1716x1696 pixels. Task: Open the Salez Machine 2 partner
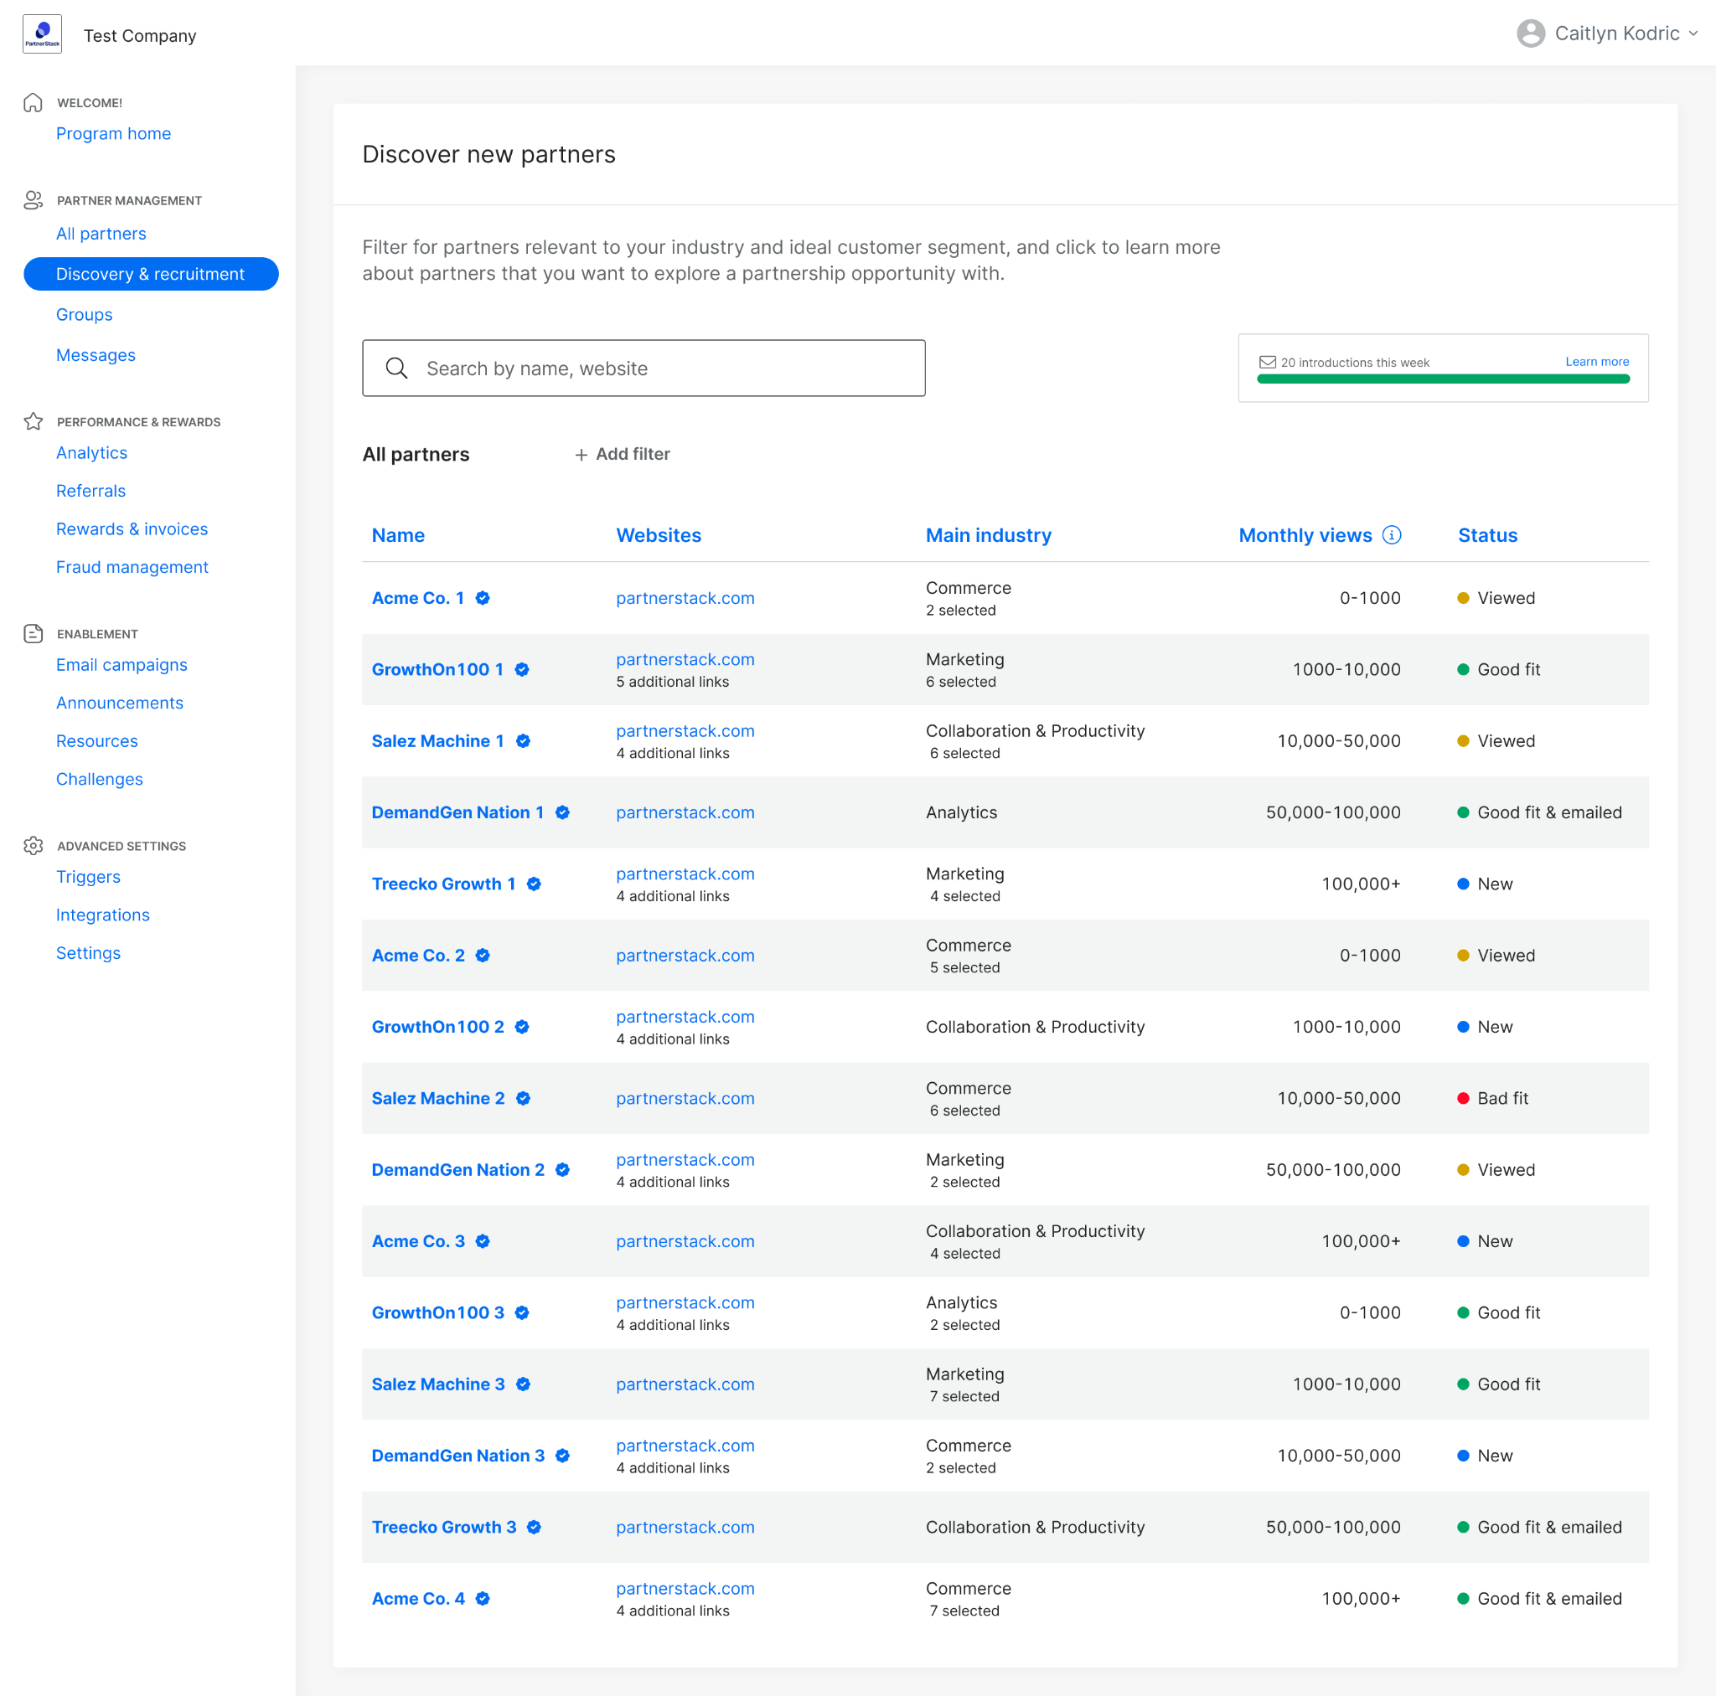coord(438,1098)
